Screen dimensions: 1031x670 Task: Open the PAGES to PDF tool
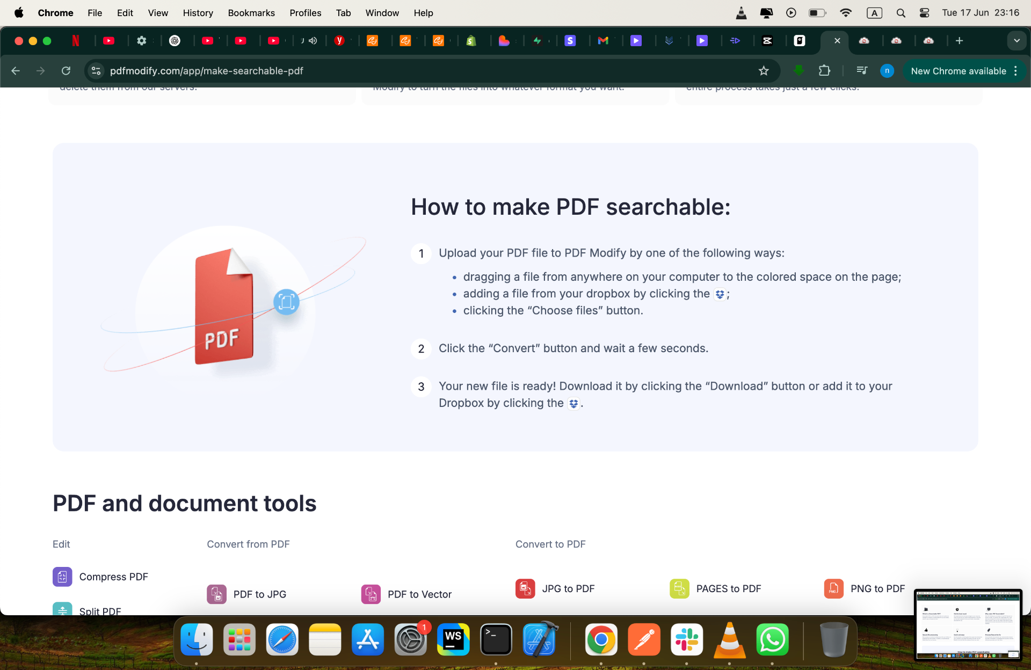(x=715, y=588)
